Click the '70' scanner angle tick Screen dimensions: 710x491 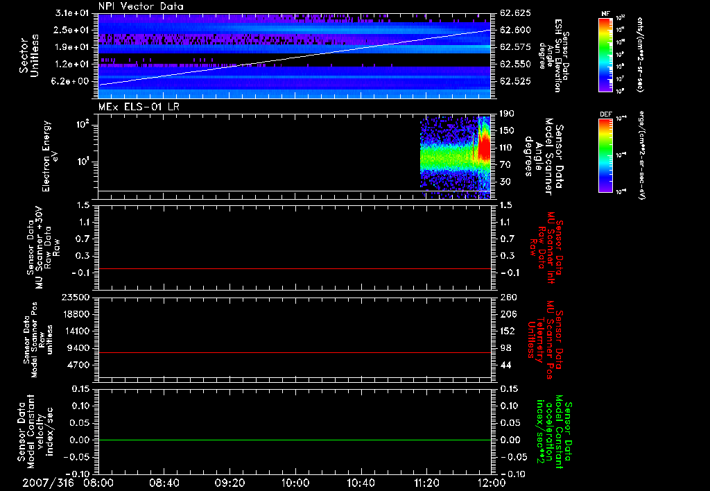coord(505,165)
